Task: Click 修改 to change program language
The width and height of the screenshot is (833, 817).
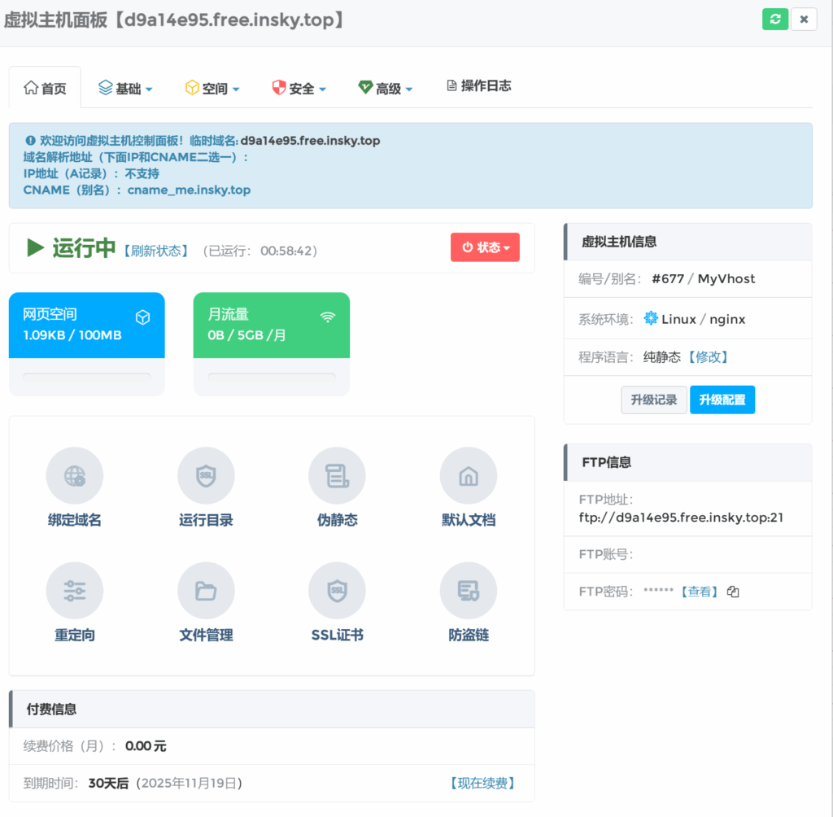Action: pyautogui.click(x=709, y=357)
